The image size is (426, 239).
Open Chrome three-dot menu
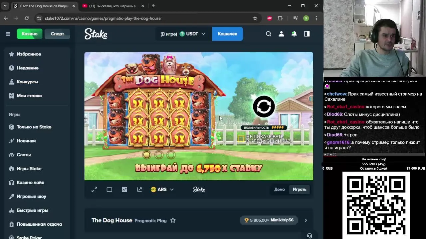tap(317, 18)
